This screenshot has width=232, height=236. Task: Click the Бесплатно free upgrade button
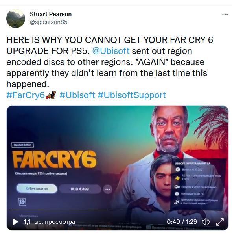pos(37,189)
